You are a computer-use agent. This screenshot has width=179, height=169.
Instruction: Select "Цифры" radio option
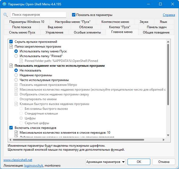(21, 118)
